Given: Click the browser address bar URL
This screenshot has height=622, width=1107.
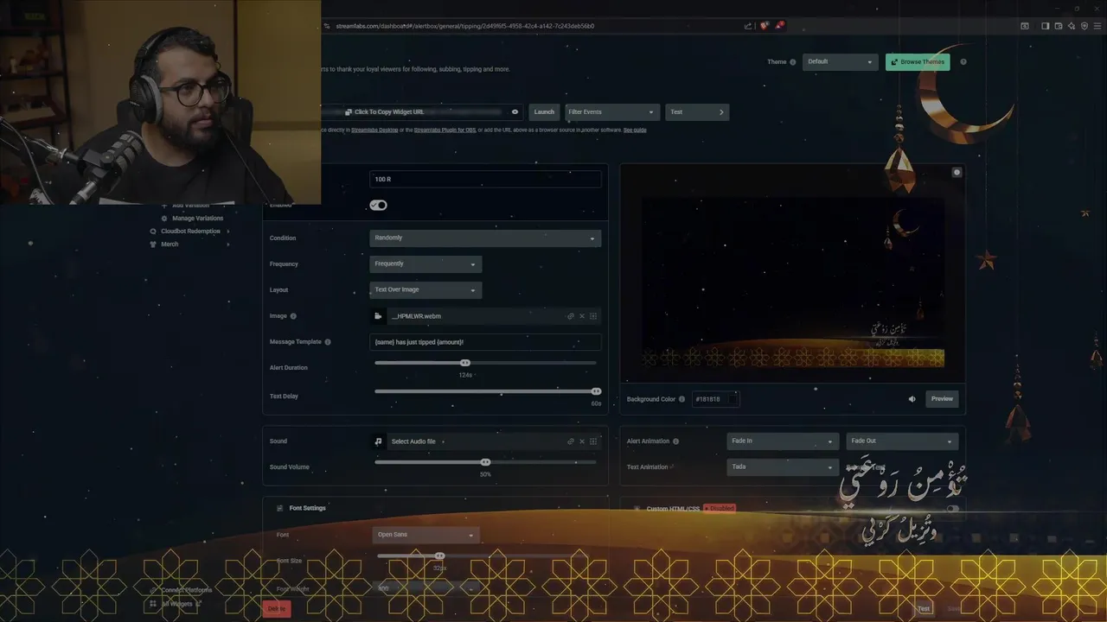Looking at the screenshot, I should point(465,26).
